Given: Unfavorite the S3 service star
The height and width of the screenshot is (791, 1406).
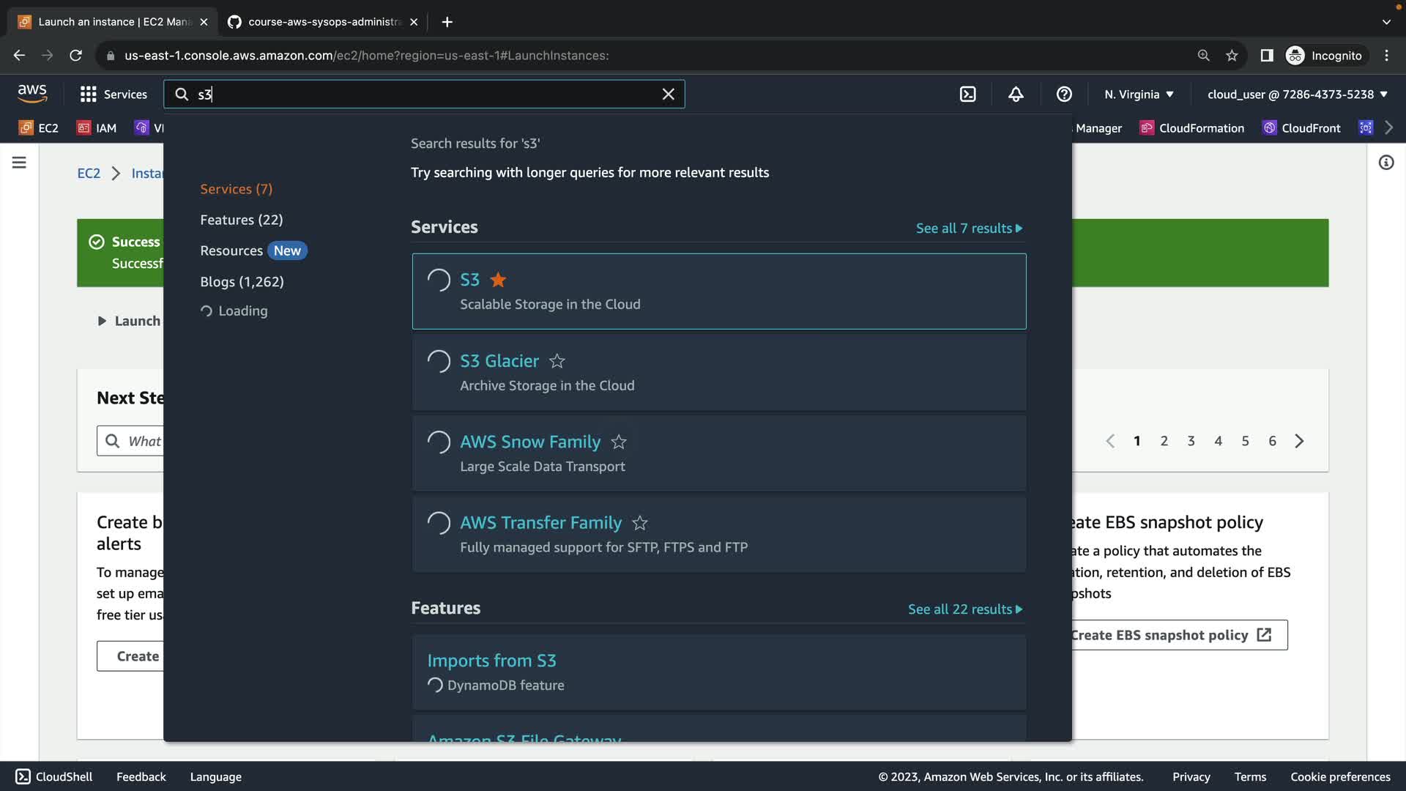Looking at the screenshot, I should [x=498, y=280].
